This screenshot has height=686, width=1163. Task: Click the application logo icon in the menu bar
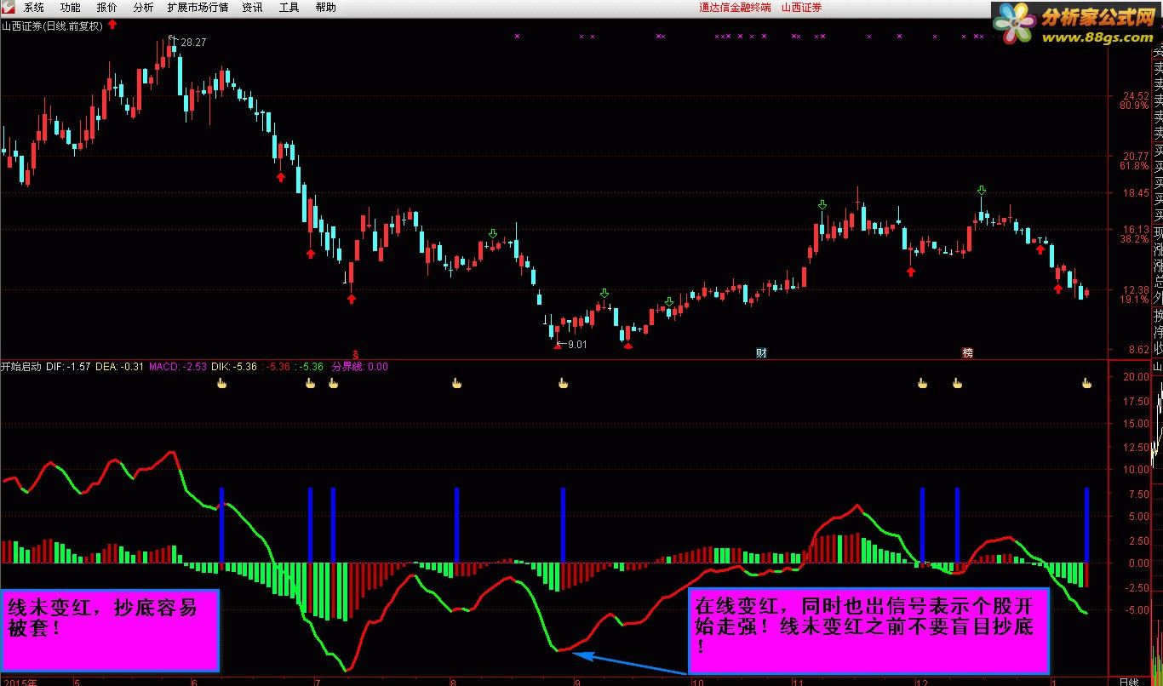[x=9, y=8]
